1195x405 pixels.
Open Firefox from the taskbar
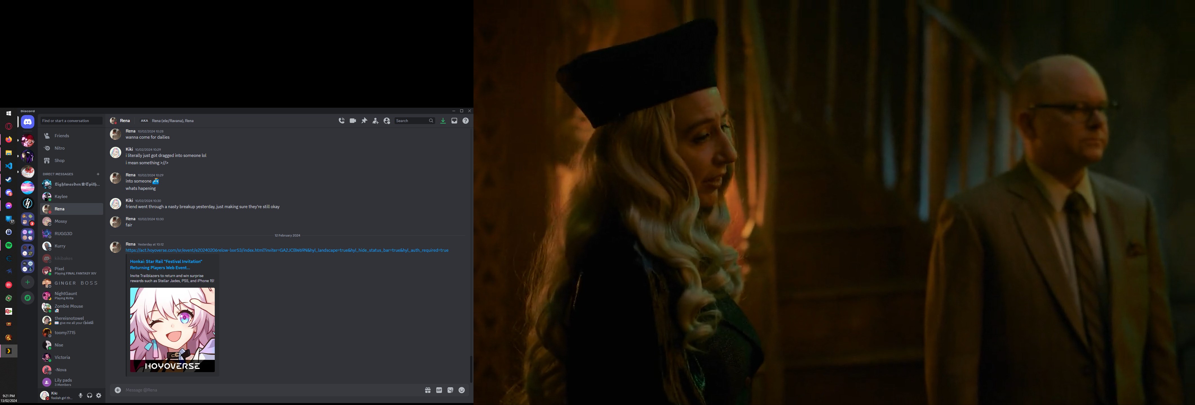pos(8,139)
